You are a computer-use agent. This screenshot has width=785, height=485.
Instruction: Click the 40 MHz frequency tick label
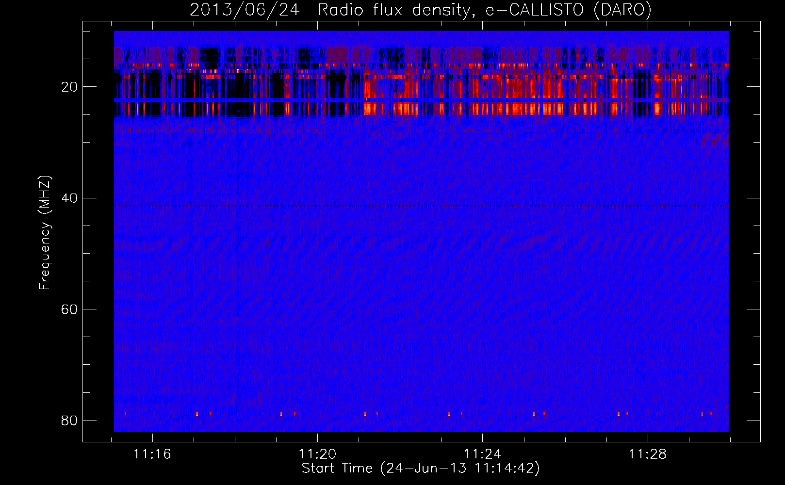[69, 198]
